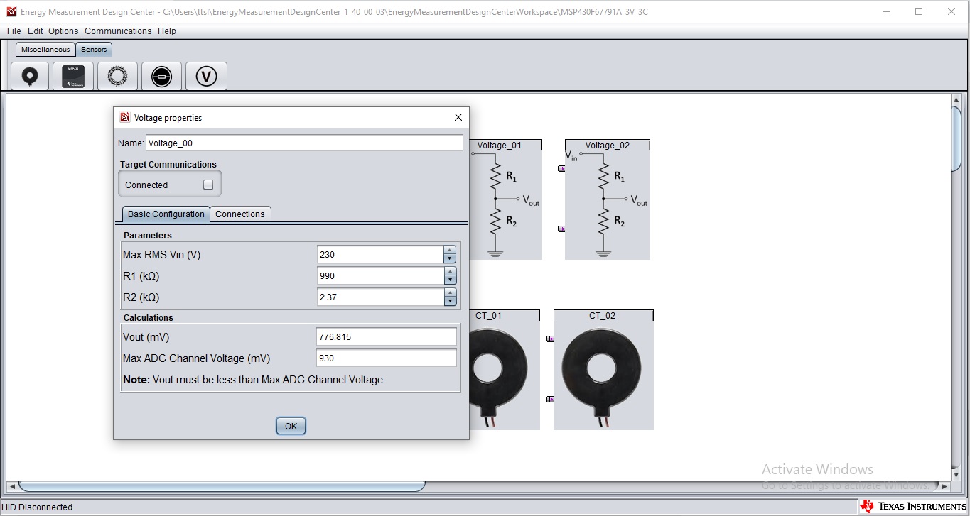Click the horizontal scrollbar right arrow
This screenshot has width=970, height=516.
pyautogui.click(x=944, y=486)
